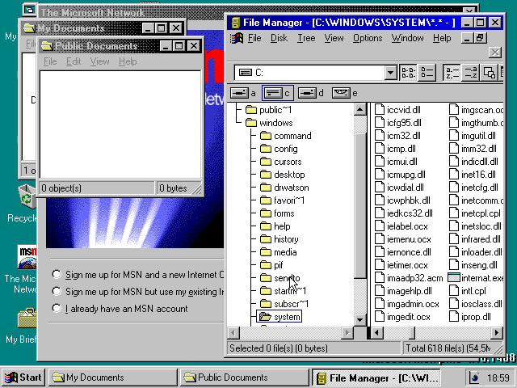Viewport: 517px width, 388px height.
Task: Open Help menu in File Manager
Action: [442, 38]
